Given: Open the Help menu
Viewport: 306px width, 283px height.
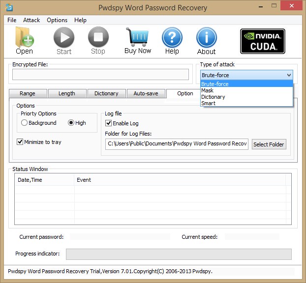Looking at the screenshot, I should tap(80, 20).
